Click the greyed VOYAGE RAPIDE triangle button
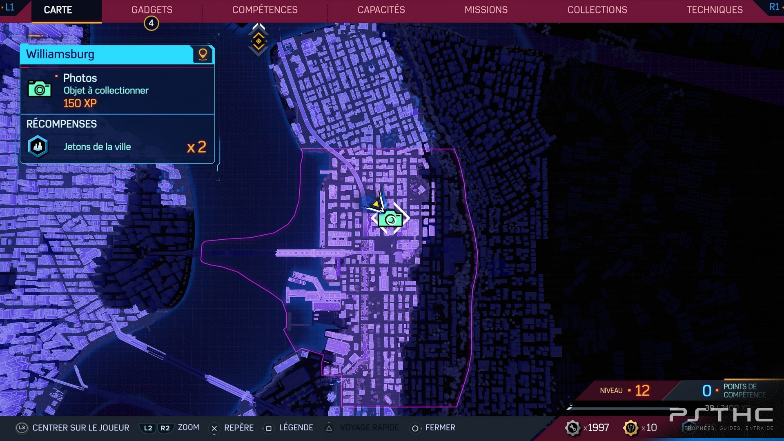 tap(362, 428)
